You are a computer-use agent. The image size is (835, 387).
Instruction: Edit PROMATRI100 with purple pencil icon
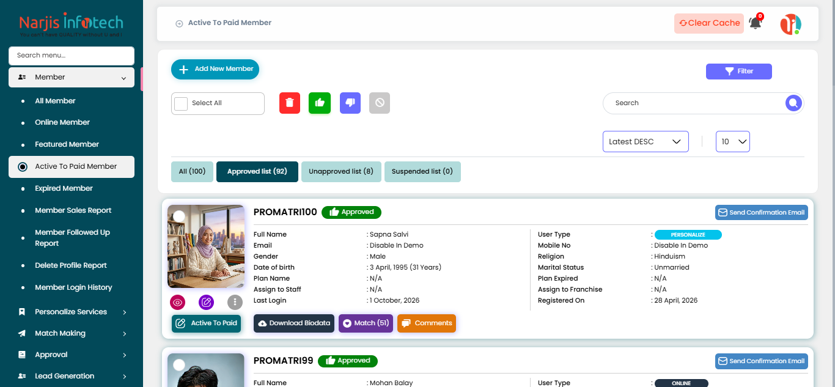207,302
